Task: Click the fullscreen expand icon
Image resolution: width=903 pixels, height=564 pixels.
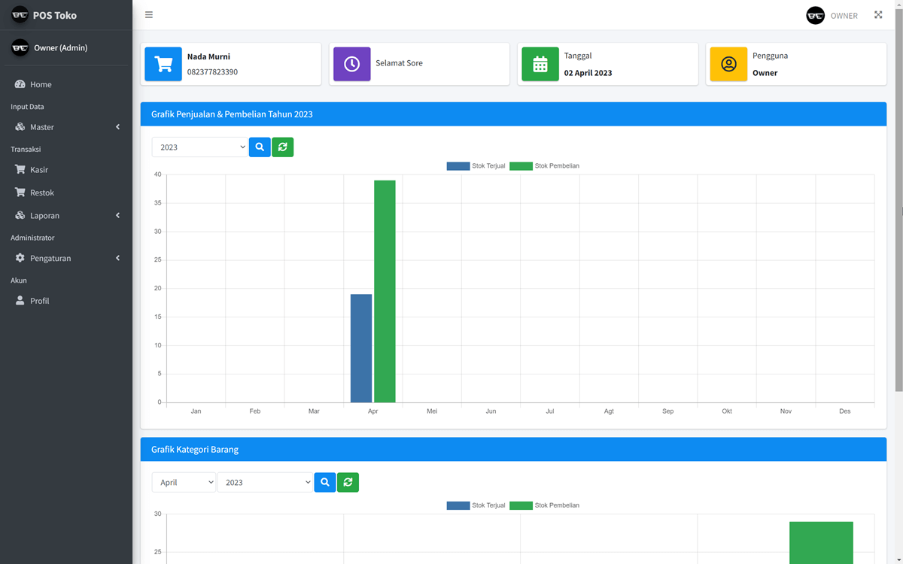Action: tap(878, 15)
